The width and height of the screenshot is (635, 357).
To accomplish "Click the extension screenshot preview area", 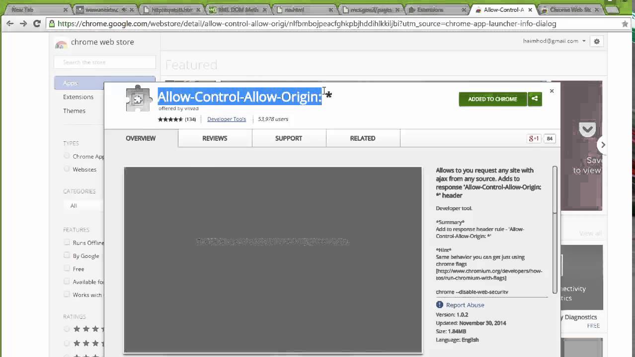I will [x=273, y=260].
